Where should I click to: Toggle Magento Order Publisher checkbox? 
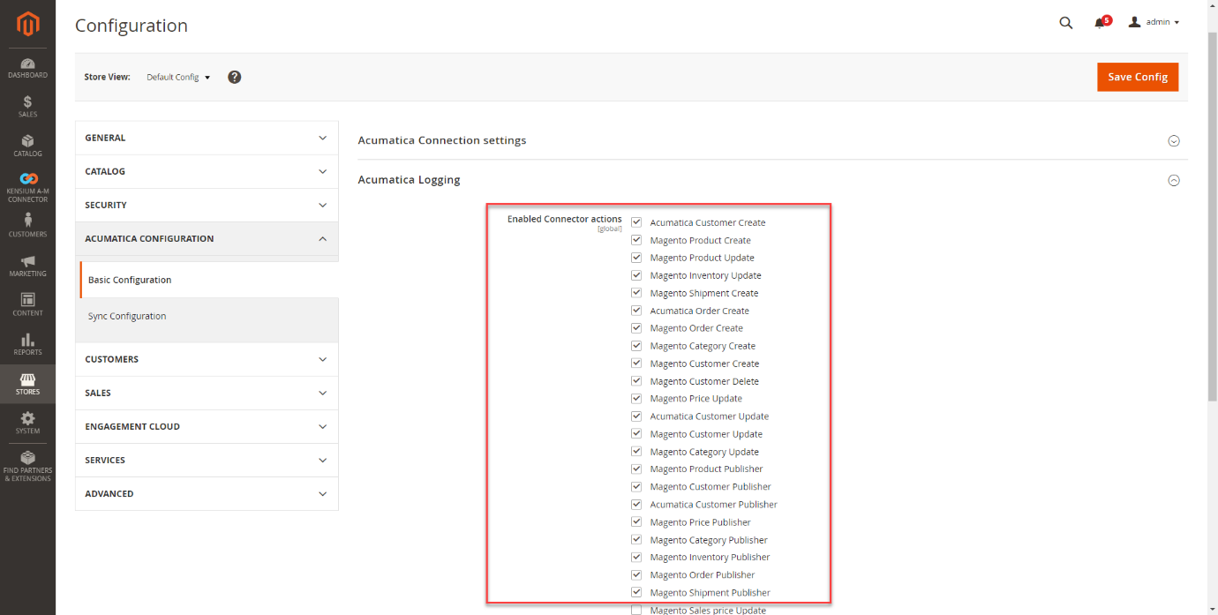636,574
